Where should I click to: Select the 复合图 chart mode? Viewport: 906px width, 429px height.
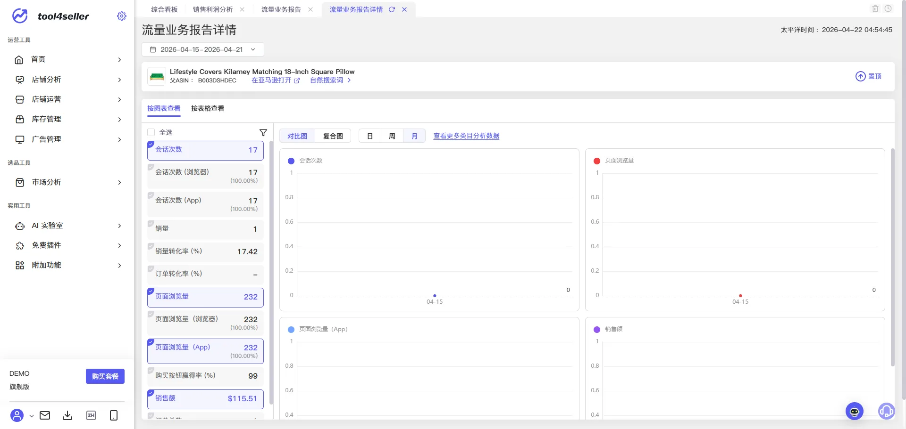click(333, 136)
